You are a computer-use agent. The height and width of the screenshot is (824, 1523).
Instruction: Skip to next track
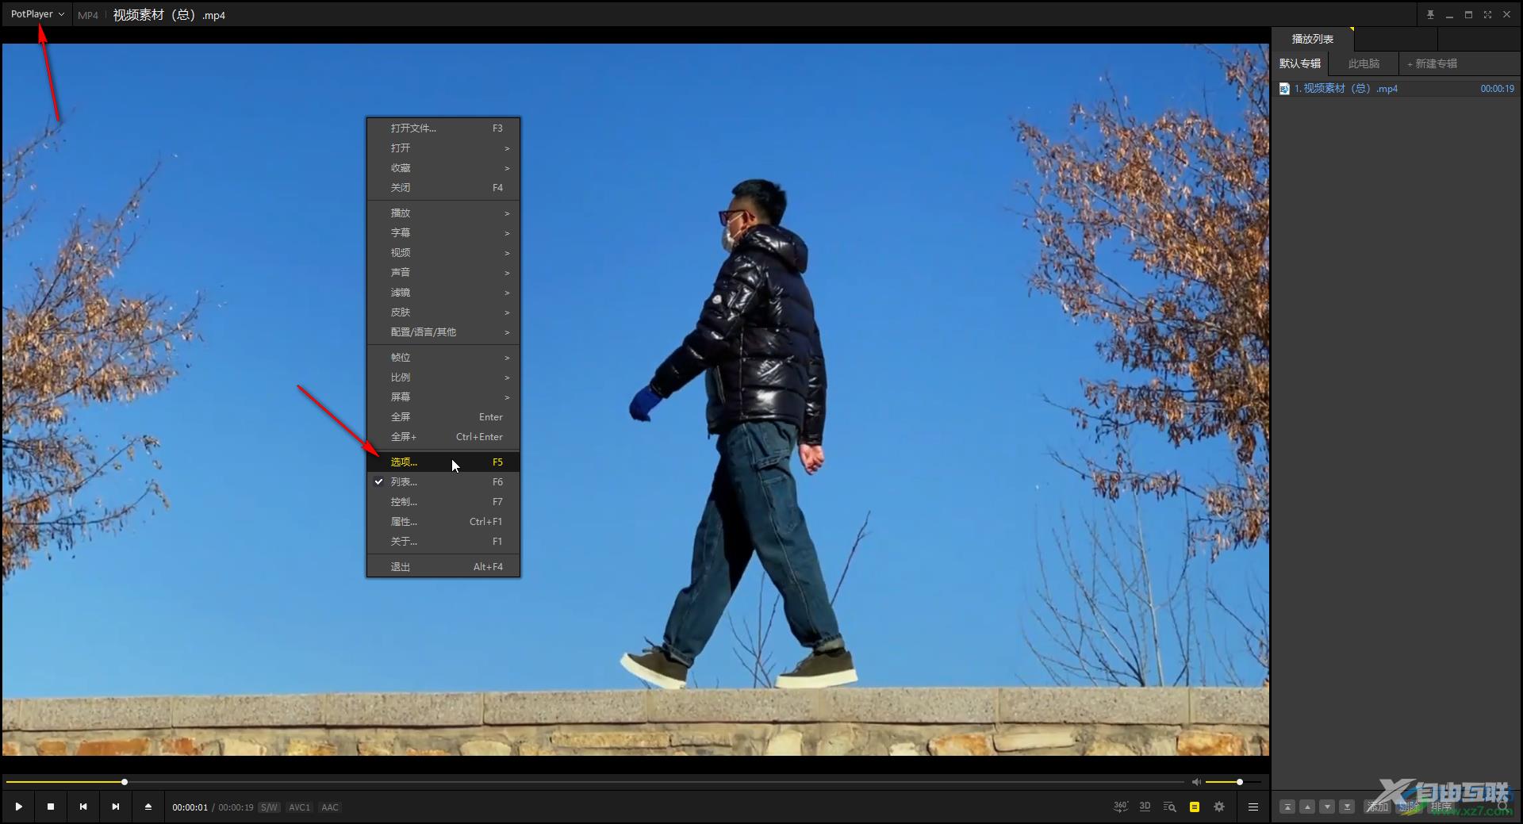116,807
